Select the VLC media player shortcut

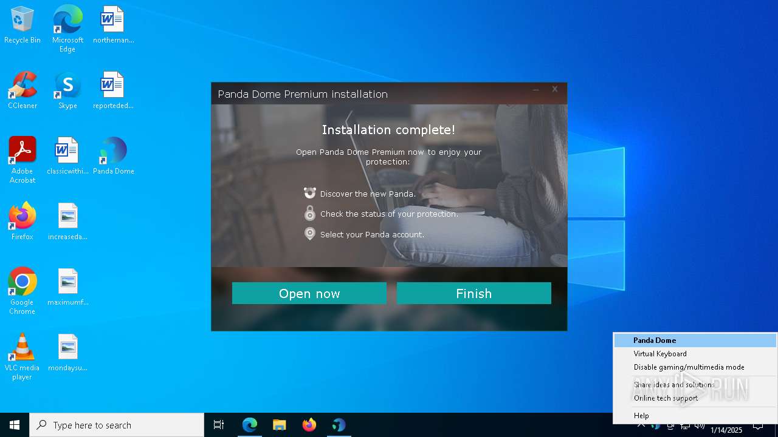22,357
